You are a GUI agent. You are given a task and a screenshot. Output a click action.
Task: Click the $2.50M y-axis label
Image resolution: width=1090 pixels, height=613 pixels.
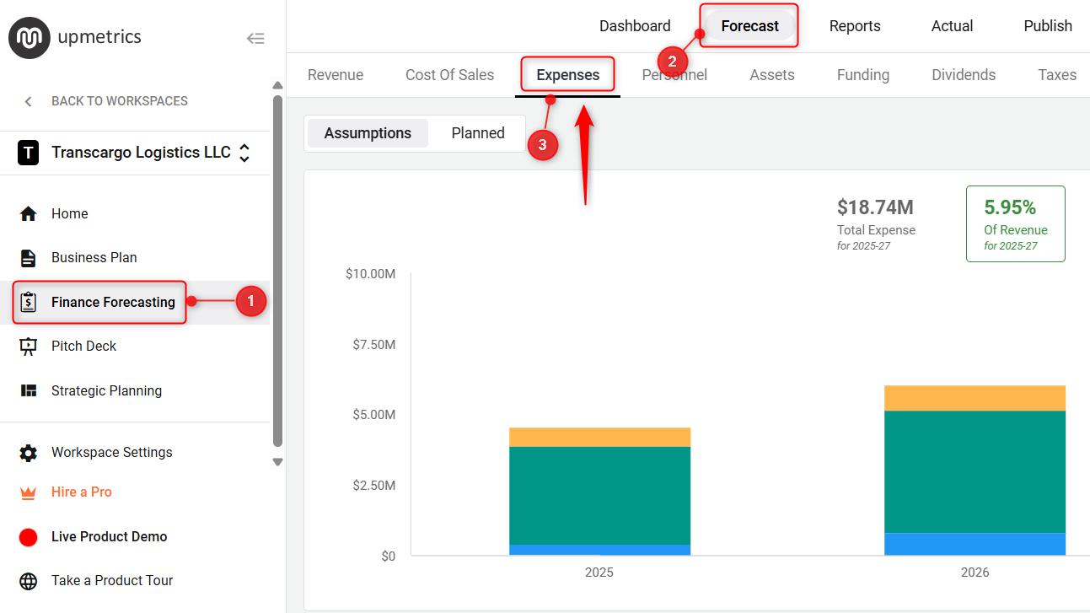[x=374, y=486]
